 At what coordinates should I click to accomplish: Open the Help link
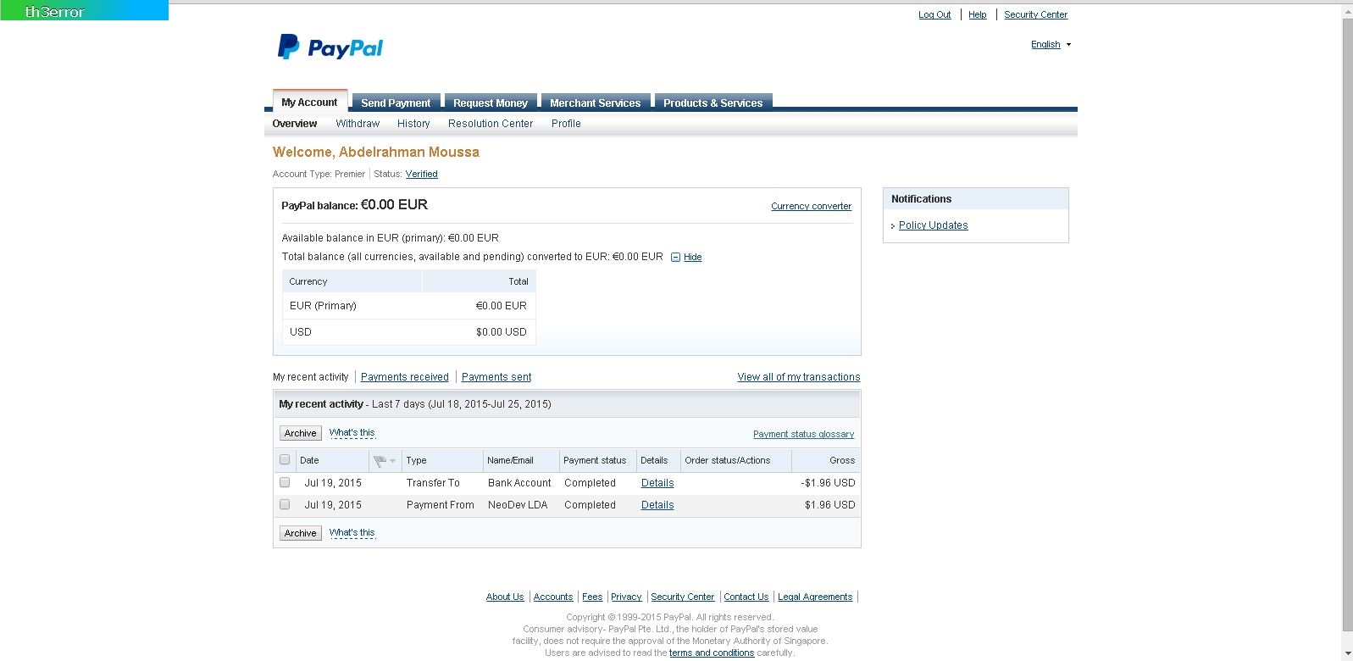pyautogui.click(x=978, y=14)
